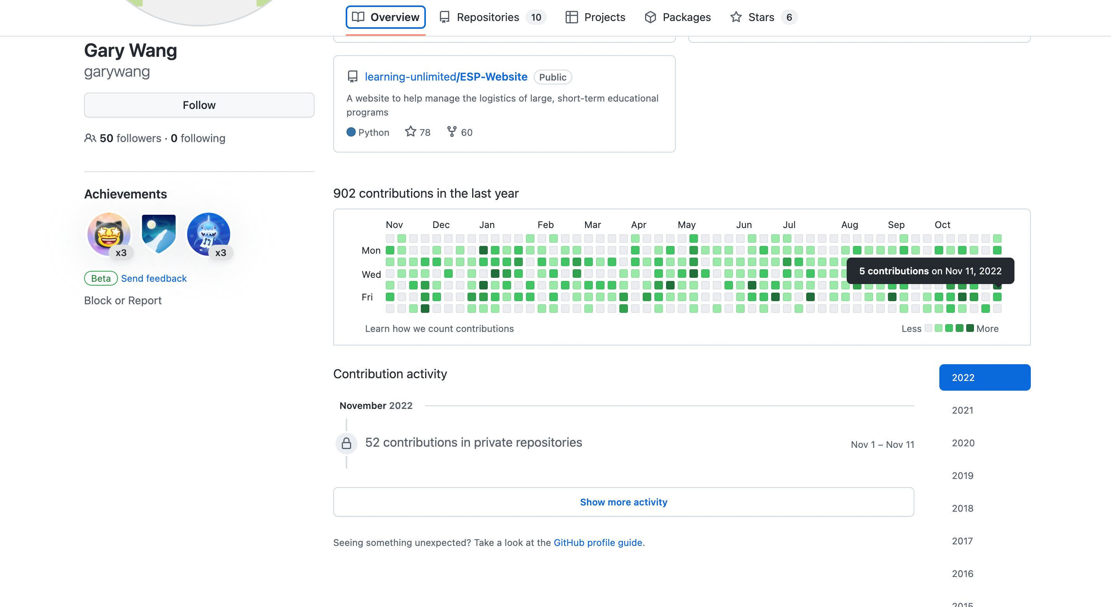Click the followers people icon
The image size is (1111, 607).
pos(90,138)
